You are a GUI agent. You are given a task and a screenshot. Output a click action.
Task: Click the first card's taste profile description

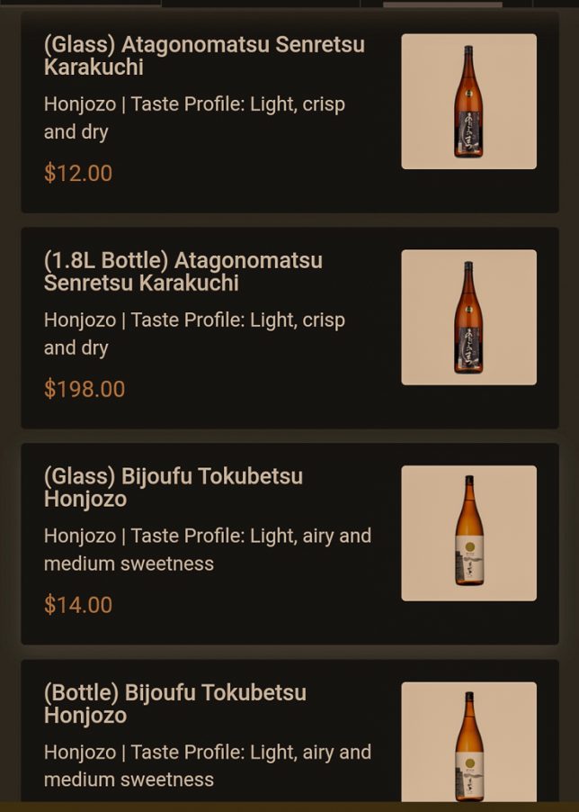[193, 117]
